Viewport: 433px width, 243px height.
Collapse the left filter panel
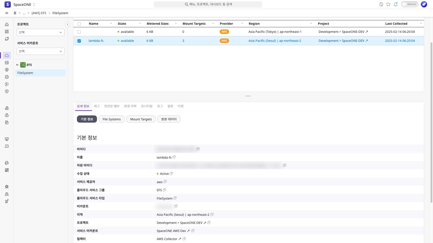(x=68, y=24)
